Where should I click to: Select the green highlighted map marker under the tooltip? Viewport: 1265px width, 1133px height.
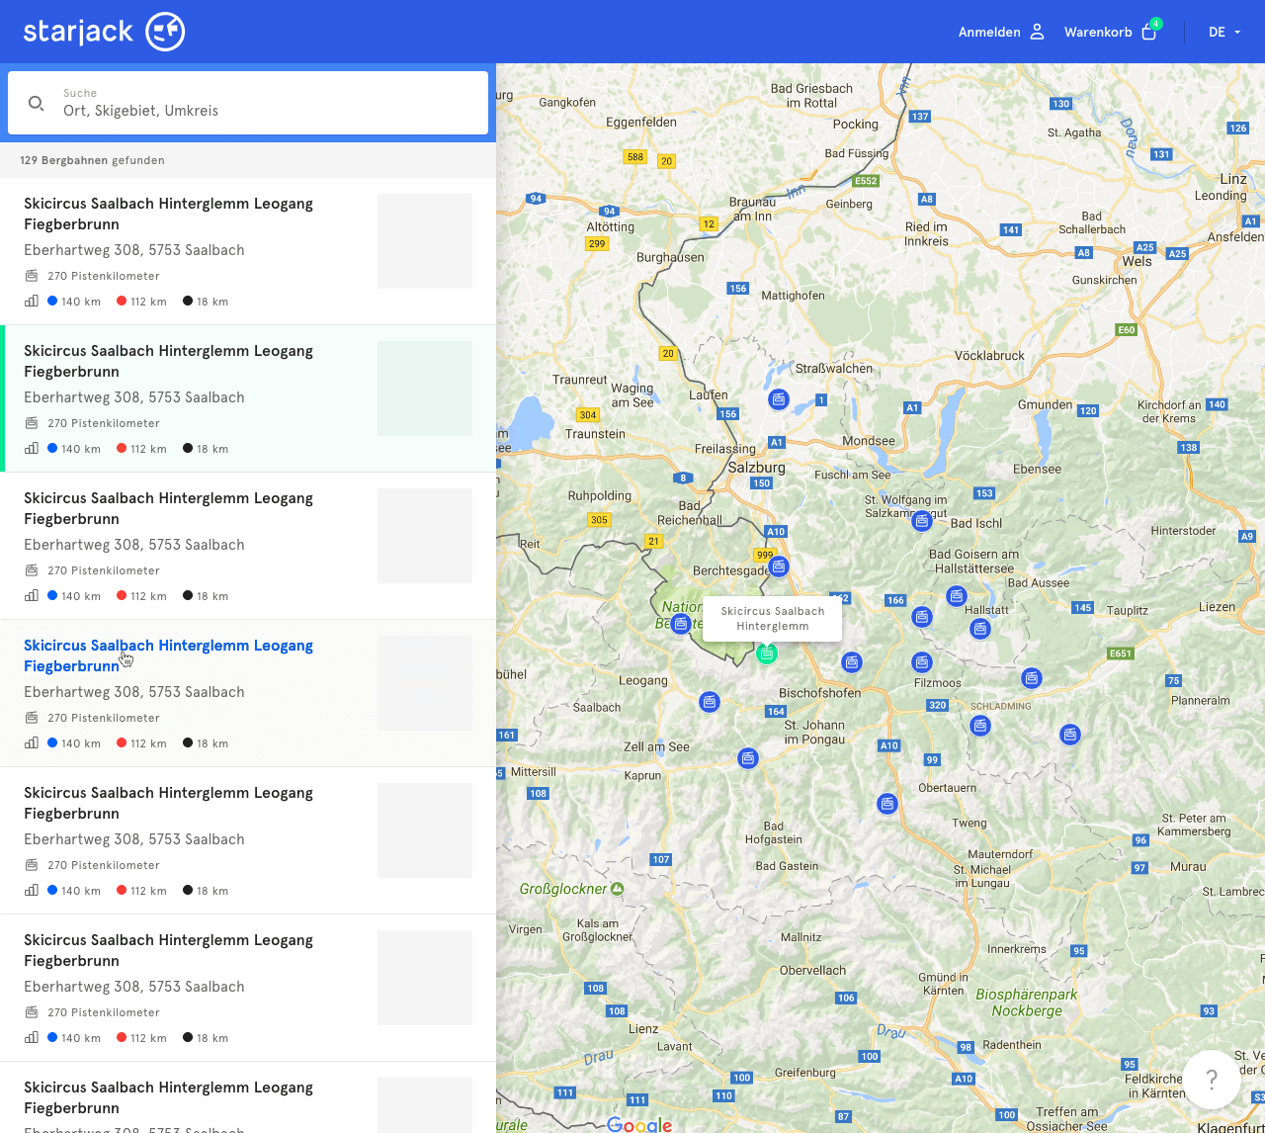767,654
